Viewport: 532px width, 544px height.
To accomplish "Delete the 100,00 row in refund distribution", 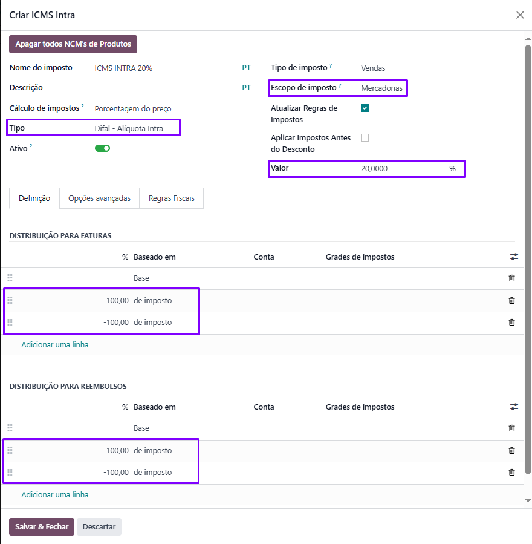I will click(511, 451).
